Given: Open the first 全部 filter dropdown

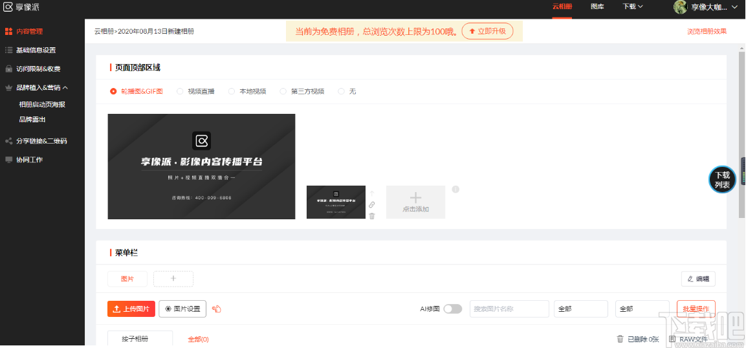Looking at the screenshot, I should coord(581,309).
